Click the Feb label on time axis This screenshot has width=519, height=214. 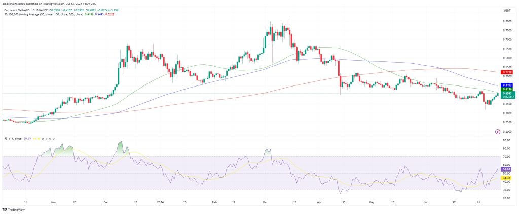[214, 201]
